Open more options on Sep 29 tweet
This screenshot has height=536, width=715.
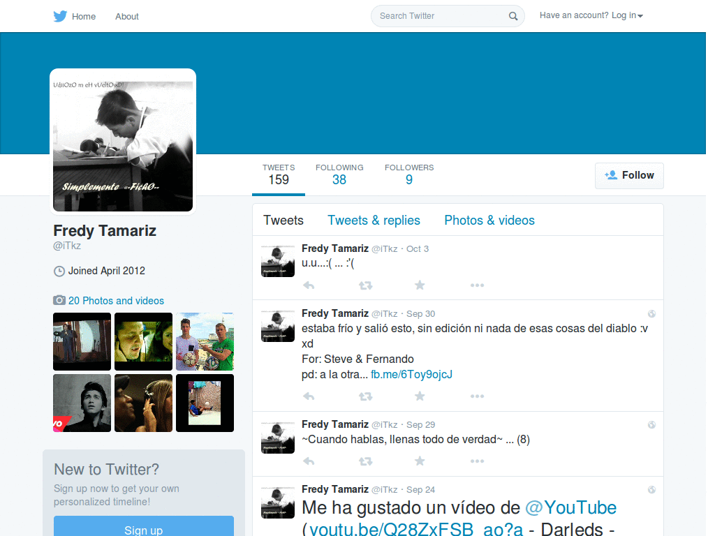477,461
